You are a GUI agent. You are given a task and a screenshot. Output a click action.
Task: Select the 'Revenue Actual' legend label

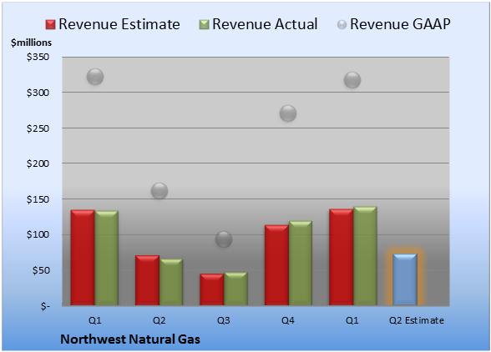point(265,24)
